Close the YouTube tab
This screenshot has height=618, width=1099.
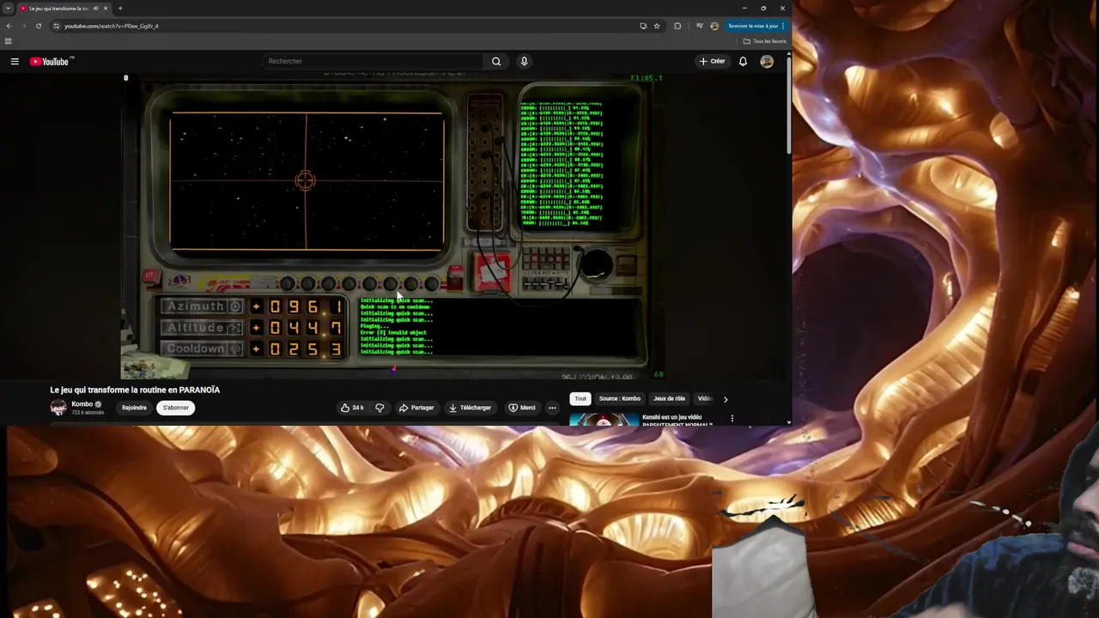click(x=105, y=8)
